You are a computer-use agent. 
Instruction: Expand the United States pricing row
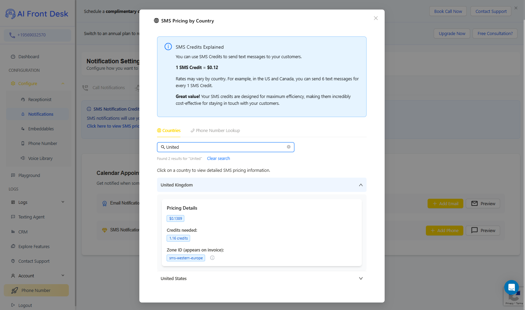click(262, 278)
